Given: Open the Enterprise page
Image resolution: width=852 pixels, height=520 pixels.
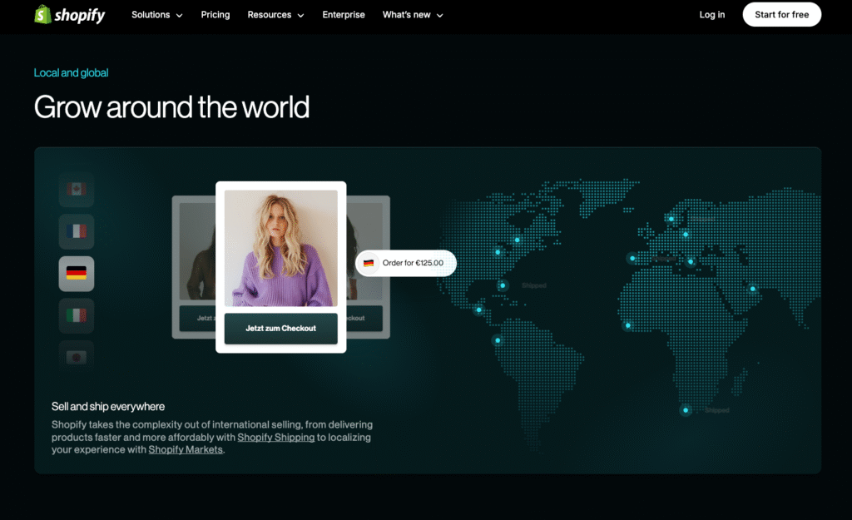Looking at the screenshot, I should click(344, 15).
